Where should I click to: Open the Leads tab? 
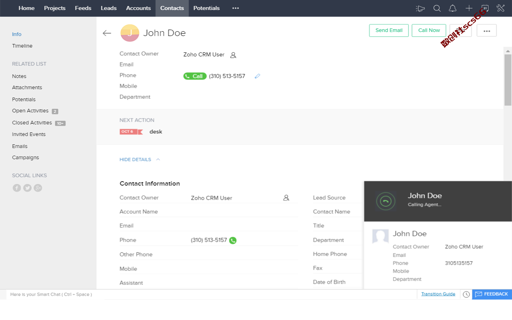(109, 8)
